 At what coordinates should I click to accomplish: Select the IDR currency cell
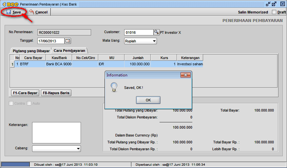pyautogui.click(x=111, y=64)
